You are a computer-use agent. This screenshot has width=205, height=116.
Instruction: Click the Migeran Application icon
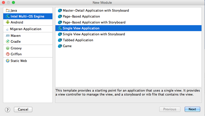pos(7,29)
